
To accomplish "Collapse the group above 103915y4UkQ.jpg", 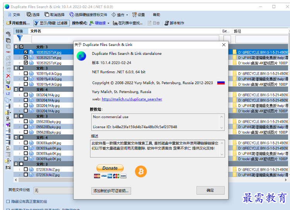I will [x=16, y=68].
